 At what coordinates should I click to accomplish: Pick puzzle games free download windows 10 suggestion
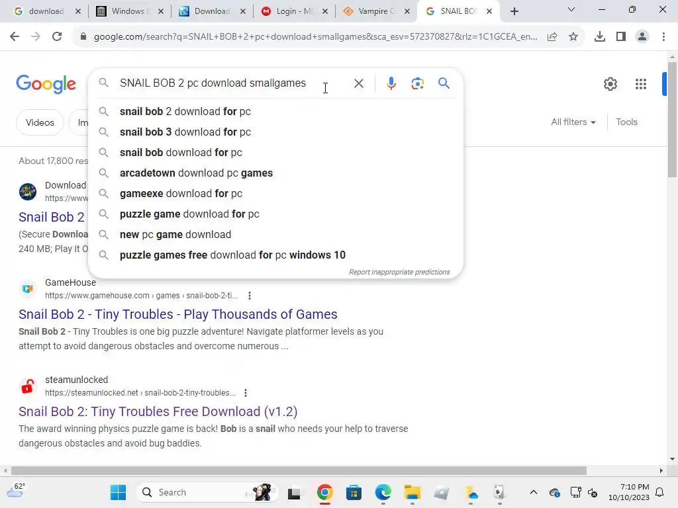[275, 255]
